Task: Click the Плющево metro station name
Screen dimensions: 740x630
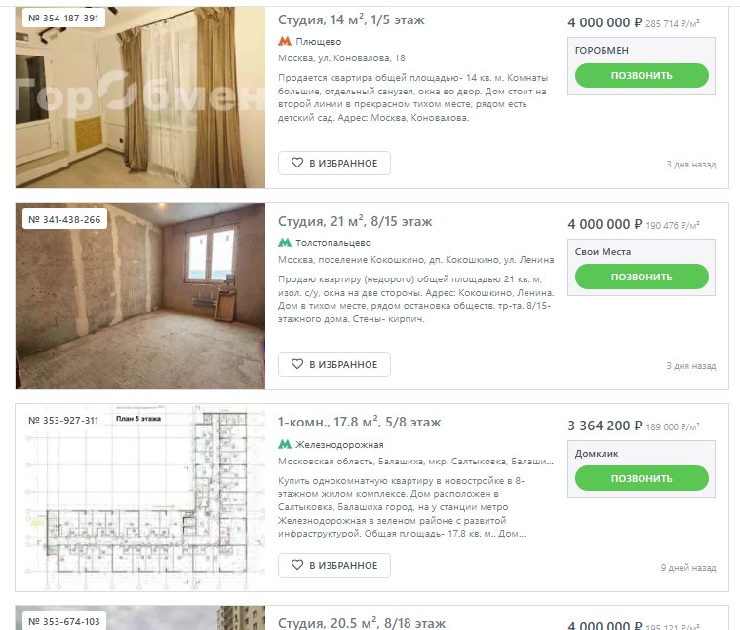Action: (x=319, y=42)
